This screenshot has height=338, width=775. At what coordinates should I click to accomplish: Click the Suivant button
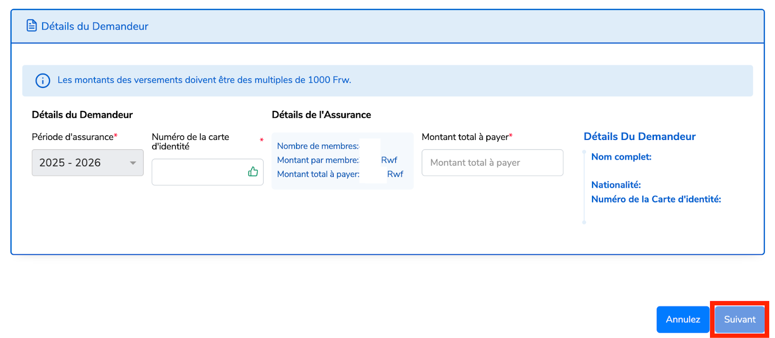[740, 320]
